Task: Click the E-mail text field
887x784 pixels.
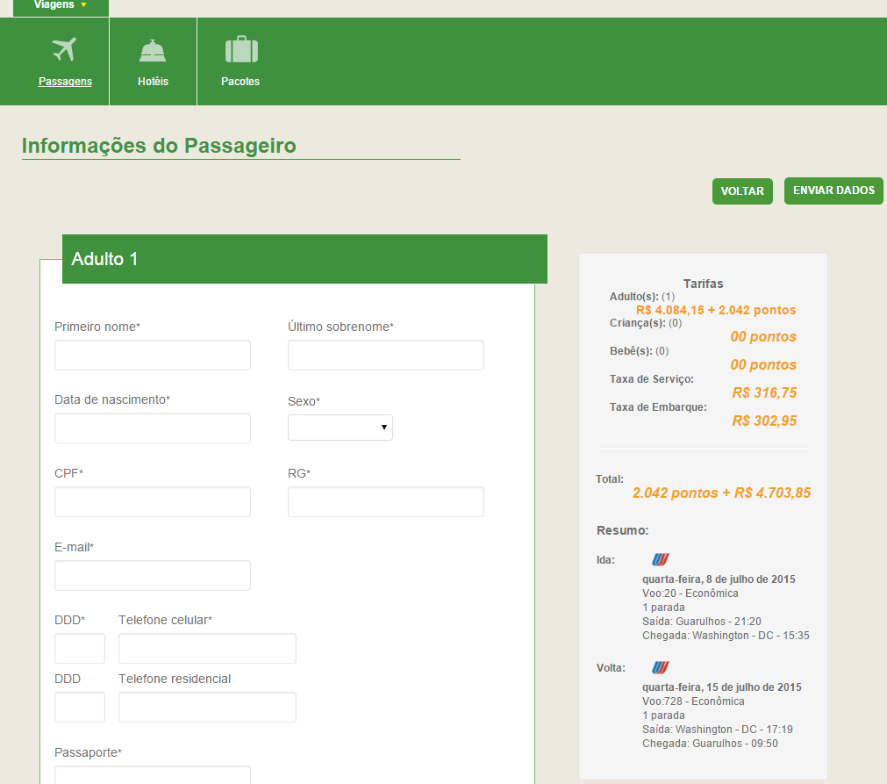Action: [153, 576]
